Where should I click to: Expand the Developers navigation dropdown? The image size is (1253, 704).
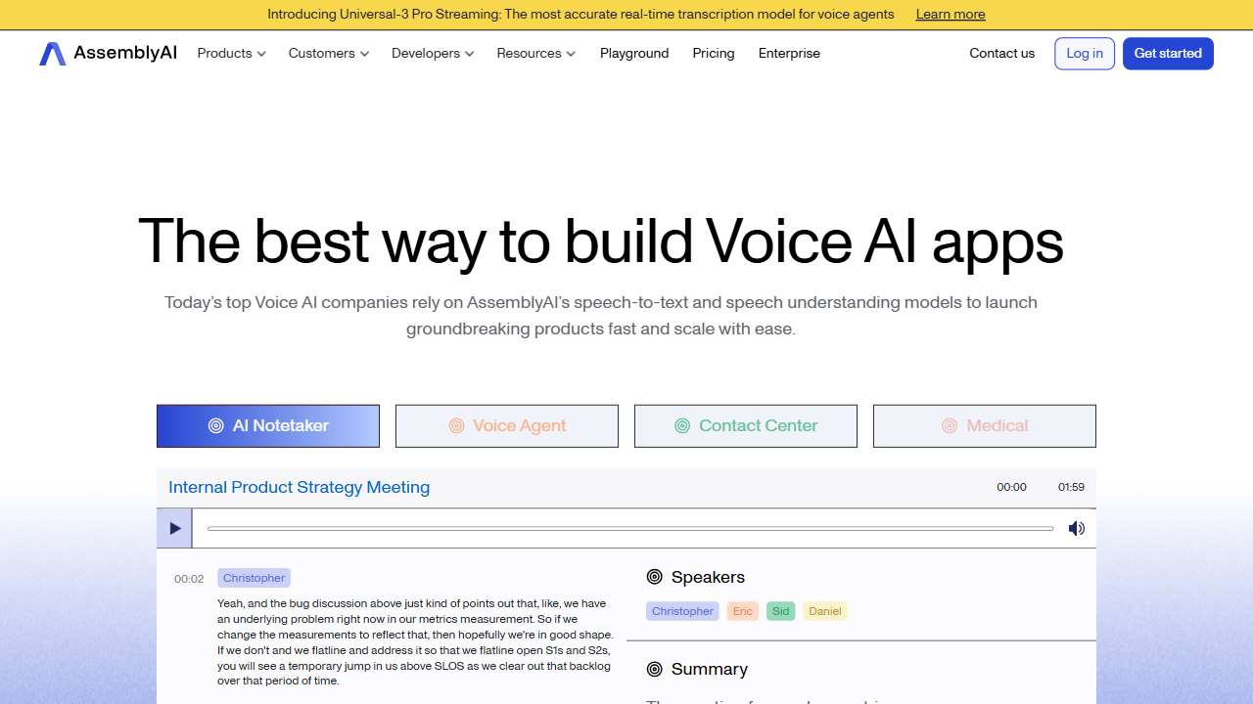(432, 54)
